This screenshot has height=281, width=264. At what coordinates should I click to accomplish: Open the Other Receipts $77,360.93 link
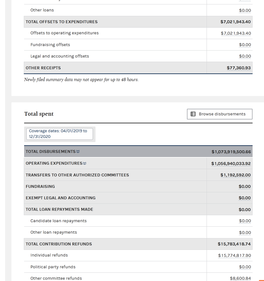(239, 68)
